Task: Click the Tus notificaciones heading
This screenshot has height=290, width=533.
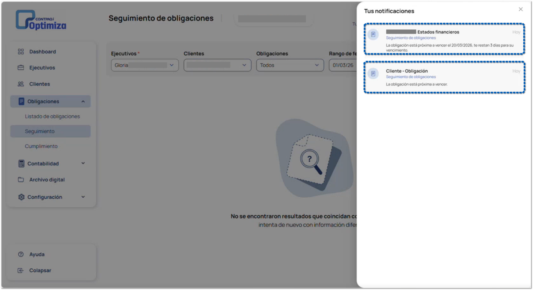Action: click(389, 11)
